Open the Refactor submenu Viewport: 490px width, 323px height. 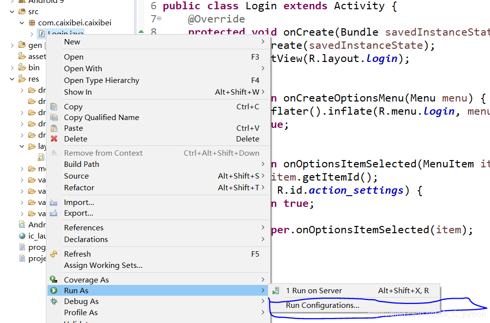(x=79, y=188)
